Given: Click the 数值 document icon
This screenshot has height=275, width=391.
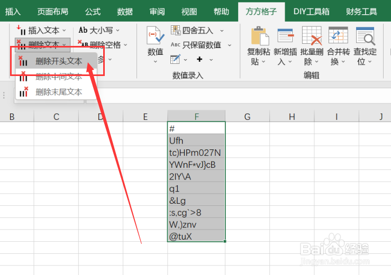Looking at the screenshot, I should click(155, 35).
